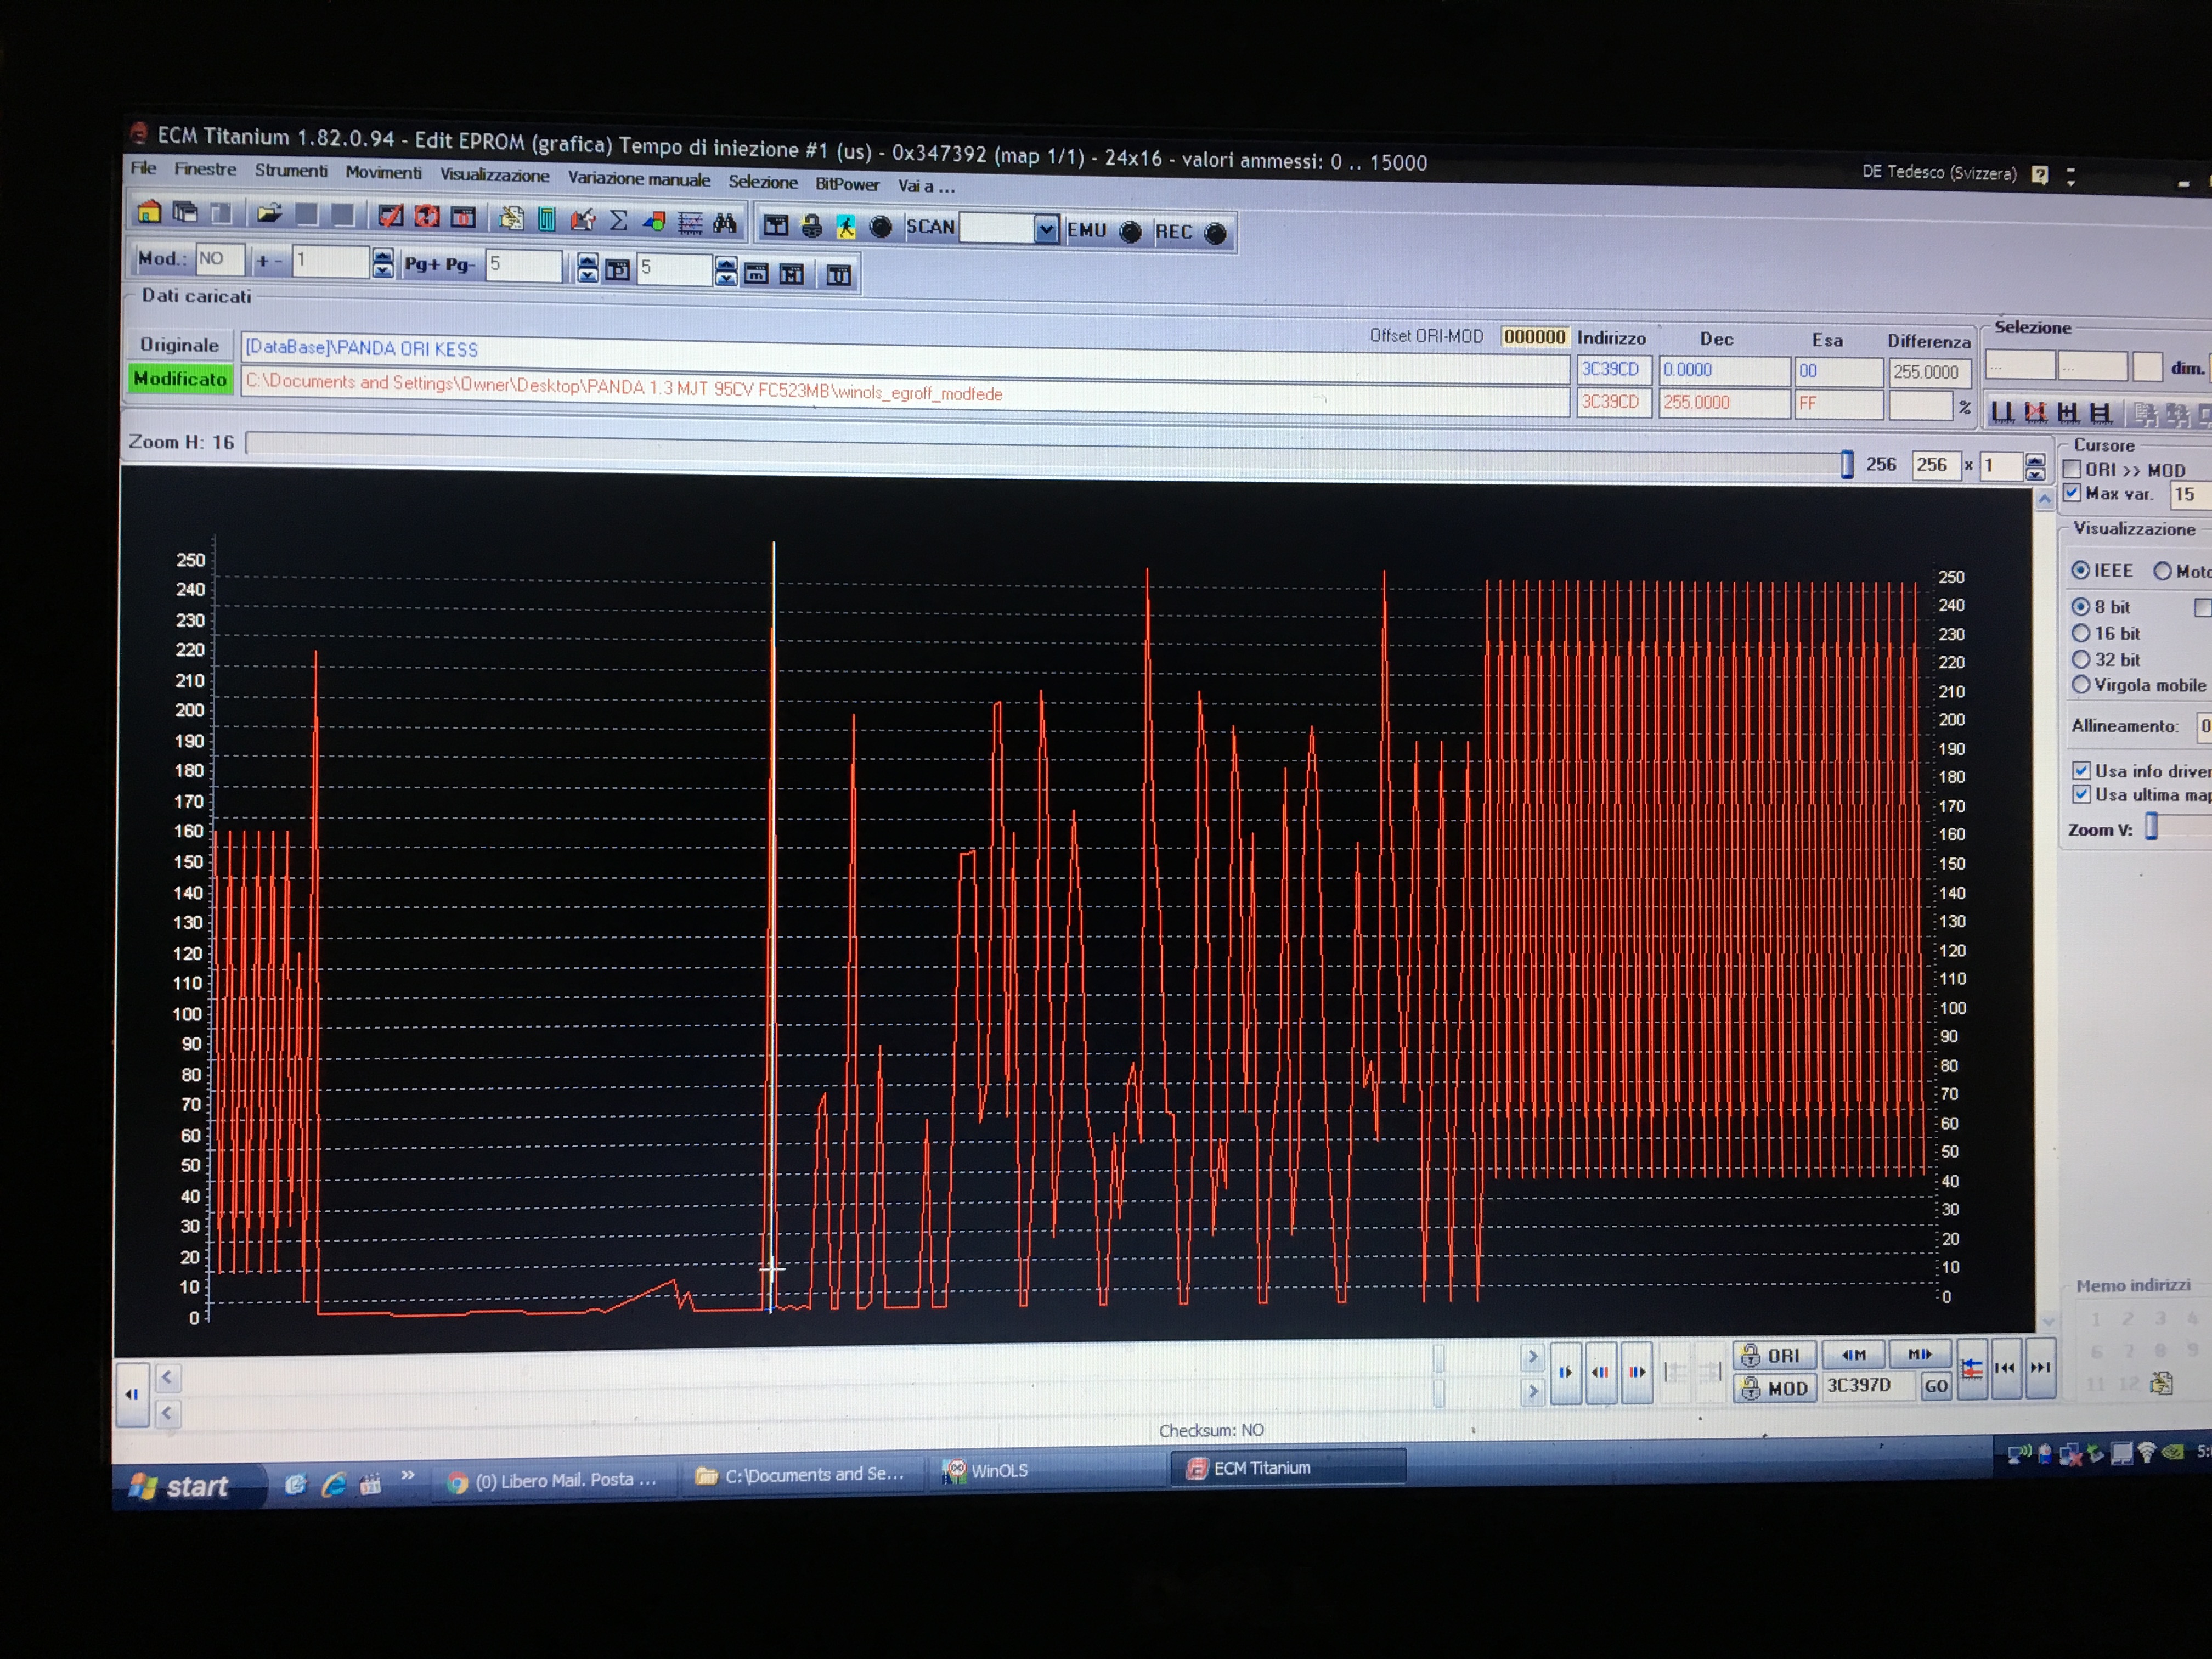Viewport: 2212px width, 1659px height.
Task: Open the Movimenti menu
Action: (383, 173)
